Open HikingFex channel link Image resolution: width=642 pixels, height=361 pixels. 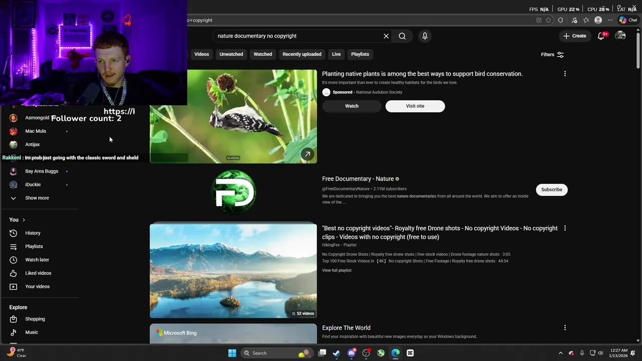[331, 245]
